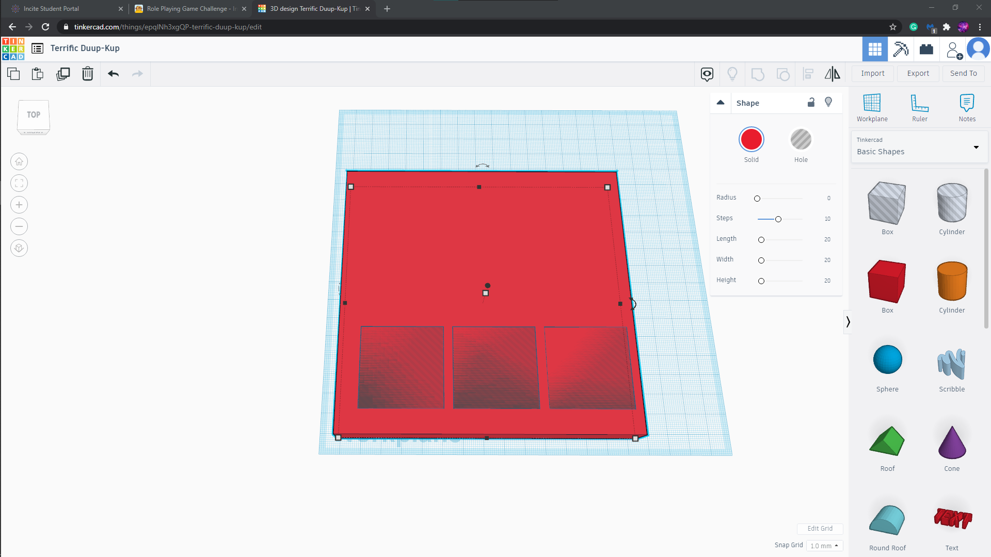Click the Import button
The height and width of the screenshot is (557, 991).
873,73
